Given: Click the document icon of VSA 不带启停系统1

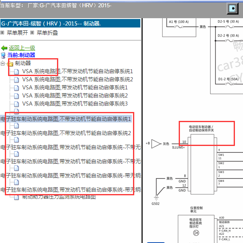Looking at the screenshot, I should click(17, 72).
